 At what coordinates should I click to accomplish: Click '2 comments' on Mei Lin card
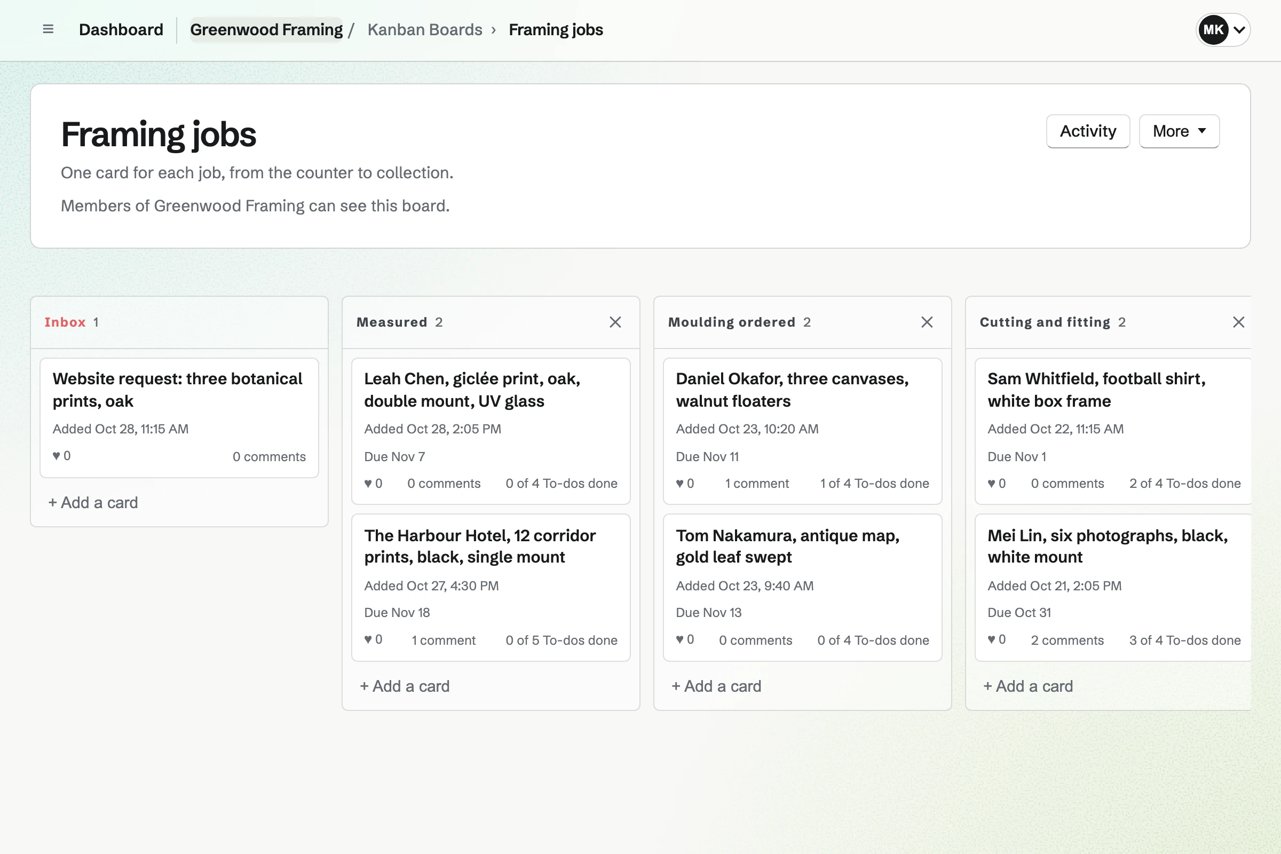tap(1067, 640)
